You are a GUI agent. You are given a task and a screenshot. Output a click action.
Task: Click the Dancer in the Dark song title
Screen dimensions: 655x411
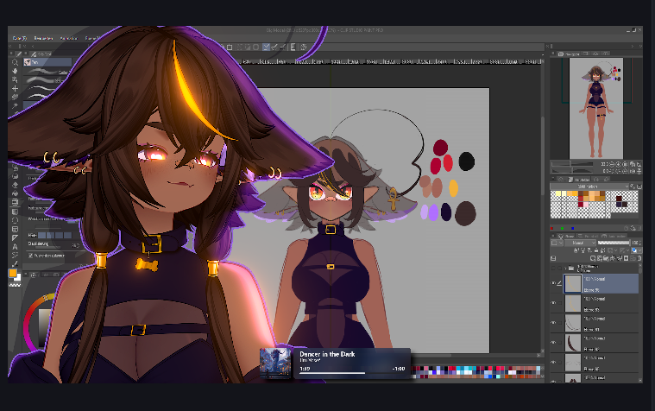point(327,354)
